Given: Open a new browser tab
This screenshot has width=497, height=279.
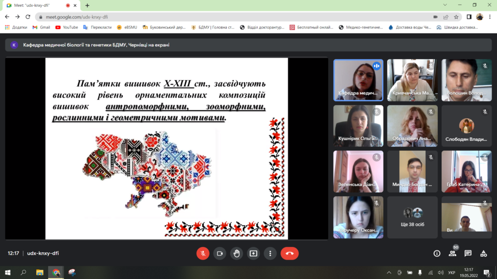Looking at the screenshot, I should pyautogui.click(x=87, y=5).
